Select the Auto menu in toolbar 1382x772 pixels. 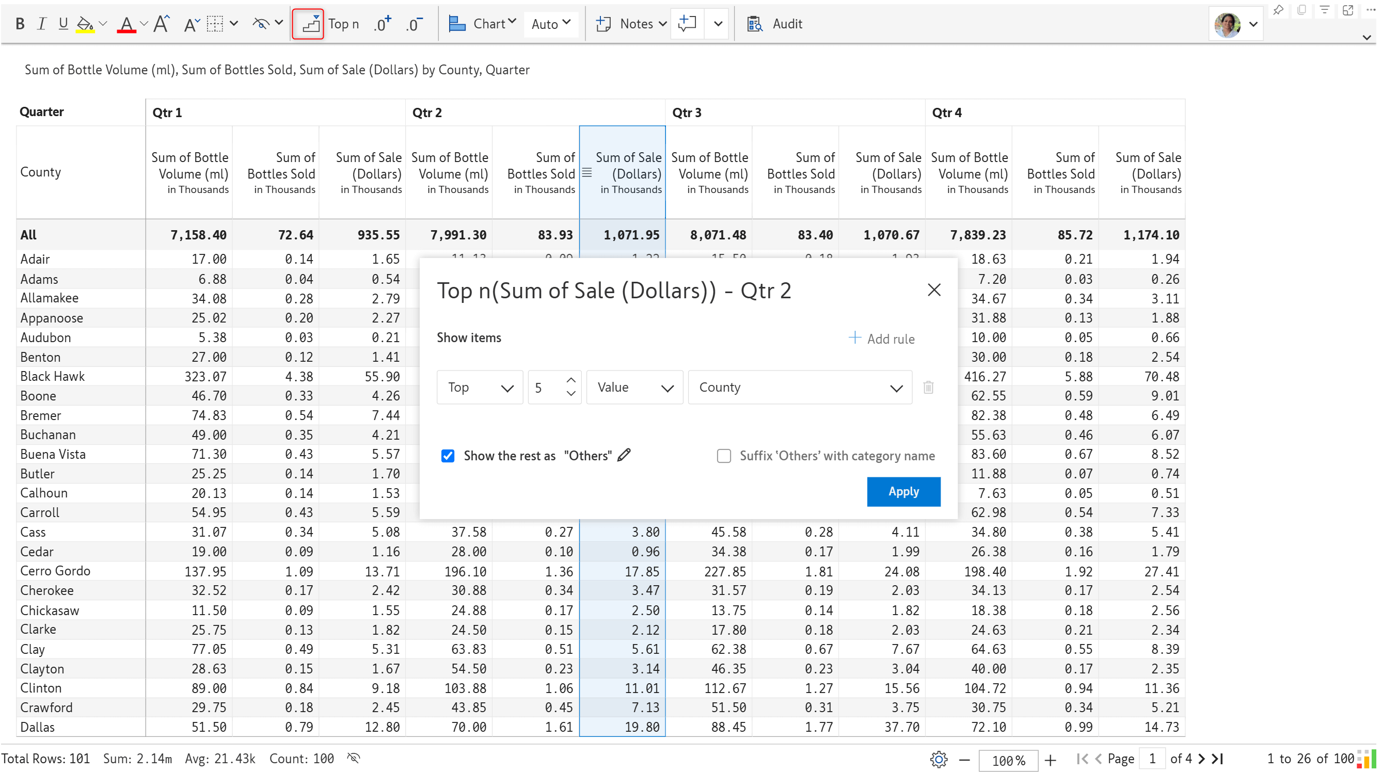[550, 24]
